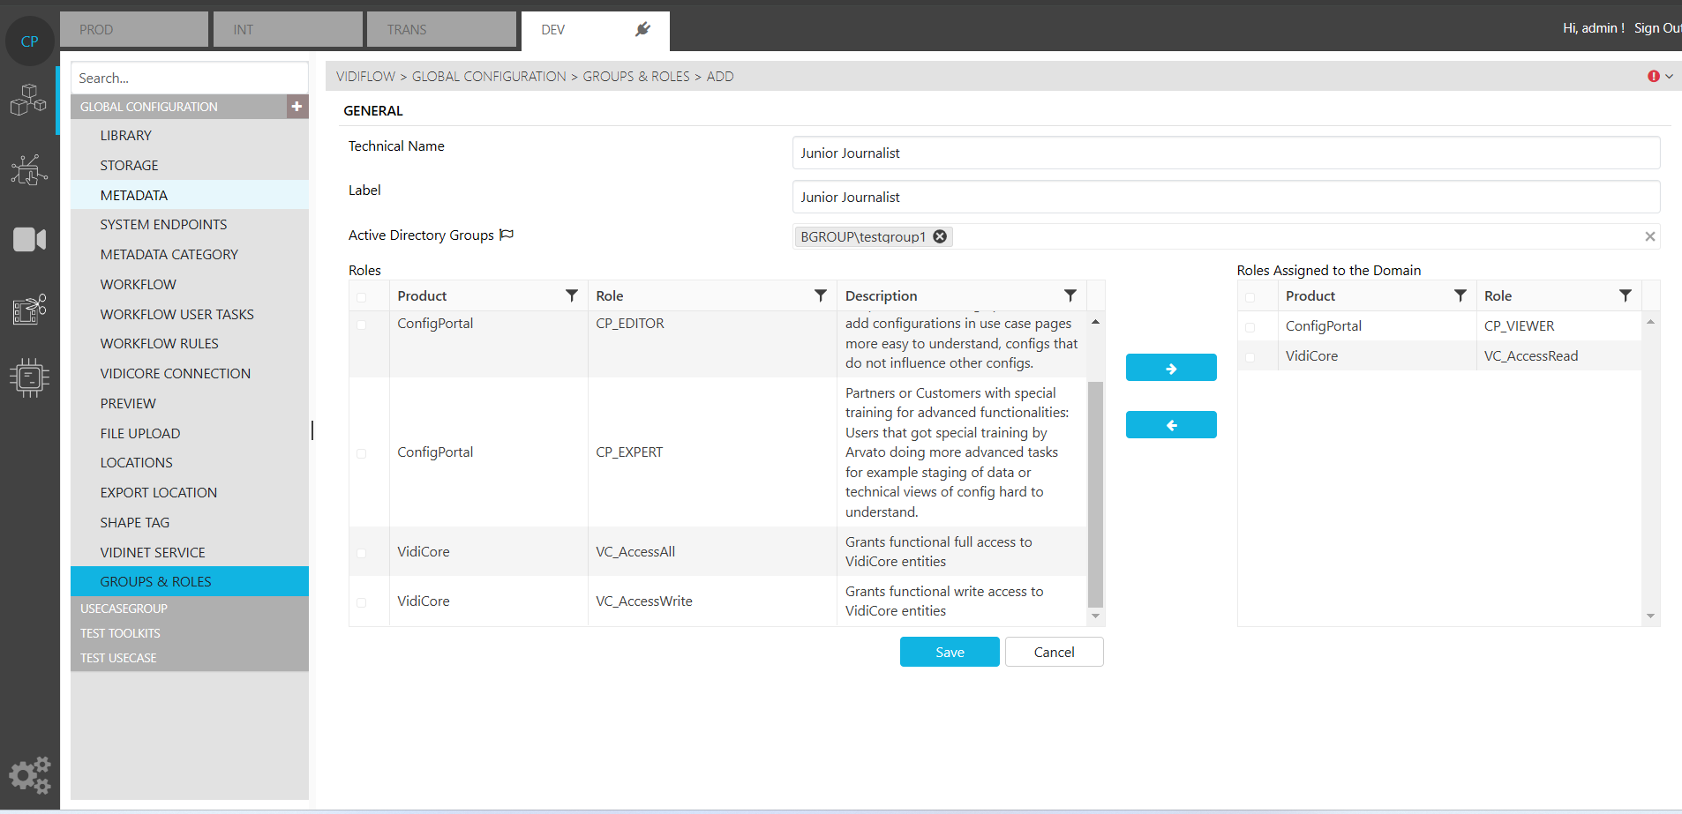Click the Roles table vertical scrollbar
This screenshot has height=814, width=1682.
point(1095,494)
